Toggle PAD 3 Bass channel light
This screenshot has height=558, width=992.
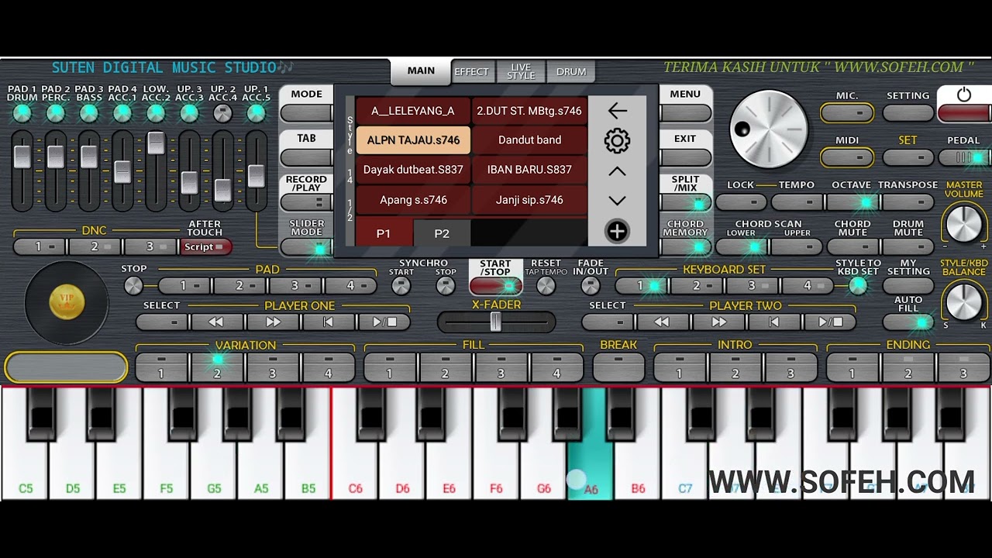[89, 113]
